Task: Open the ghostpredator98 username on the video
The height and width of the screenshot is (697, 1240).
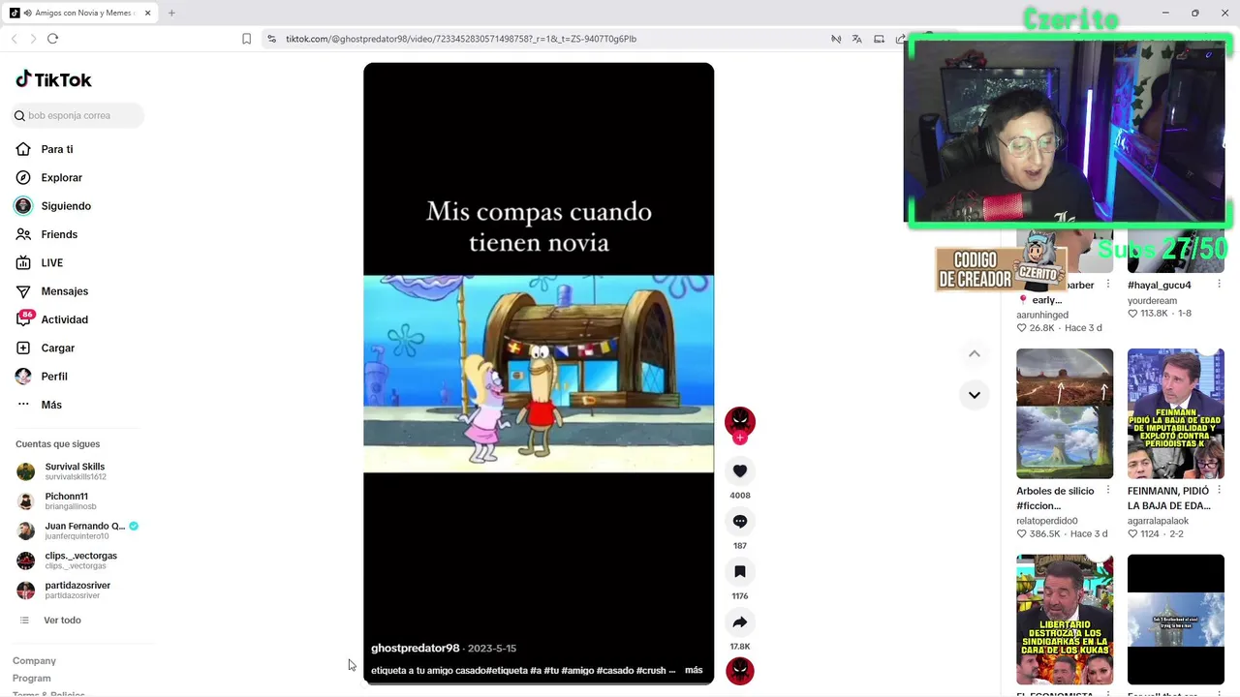Action: [x=415, y=648]
